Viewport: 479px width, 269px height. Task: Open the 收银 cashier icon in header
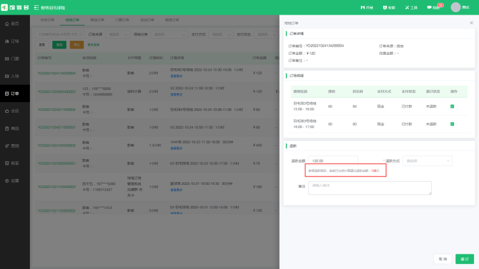388,8
